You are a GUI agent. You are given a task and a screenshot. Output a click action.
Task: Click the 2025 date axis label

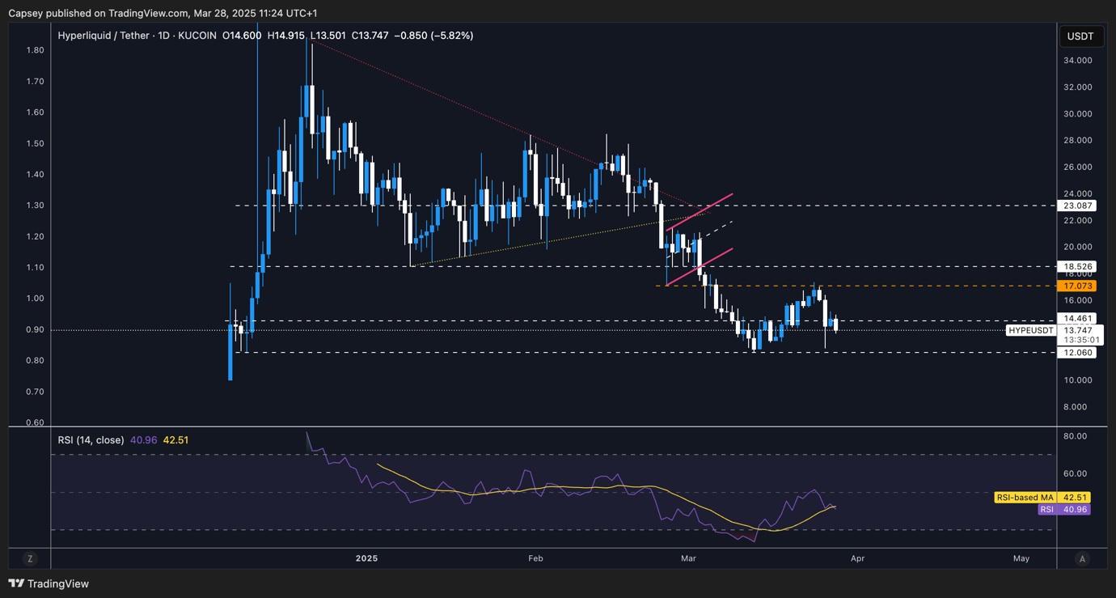pos(366,558)
